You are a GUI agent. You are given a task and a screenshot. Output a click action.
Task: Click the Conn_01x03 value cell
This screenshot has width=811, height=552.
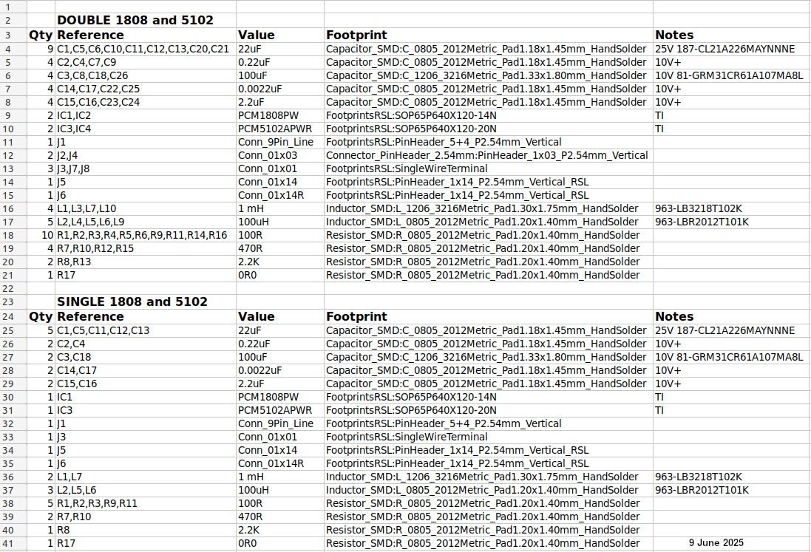[x=267, y=155]
